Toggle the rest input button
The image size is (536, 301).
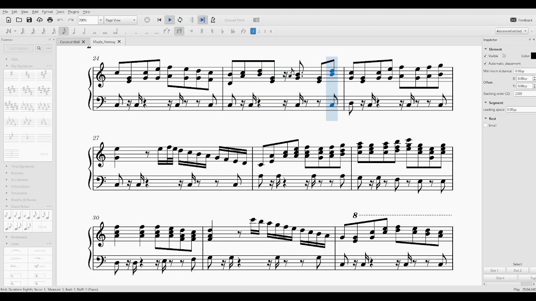[179, 31]
